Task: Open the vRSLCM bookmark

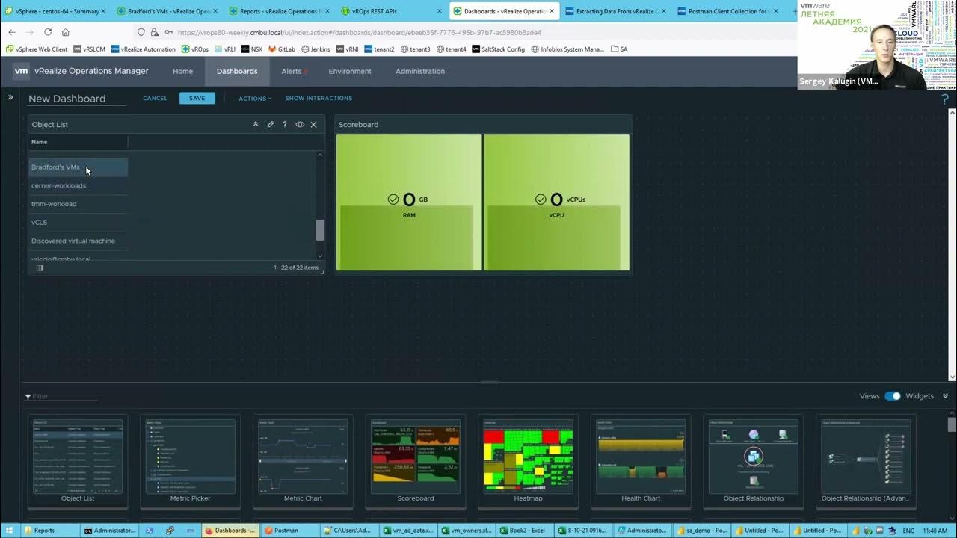Action: pyautogui.click(x=89, y=49)
